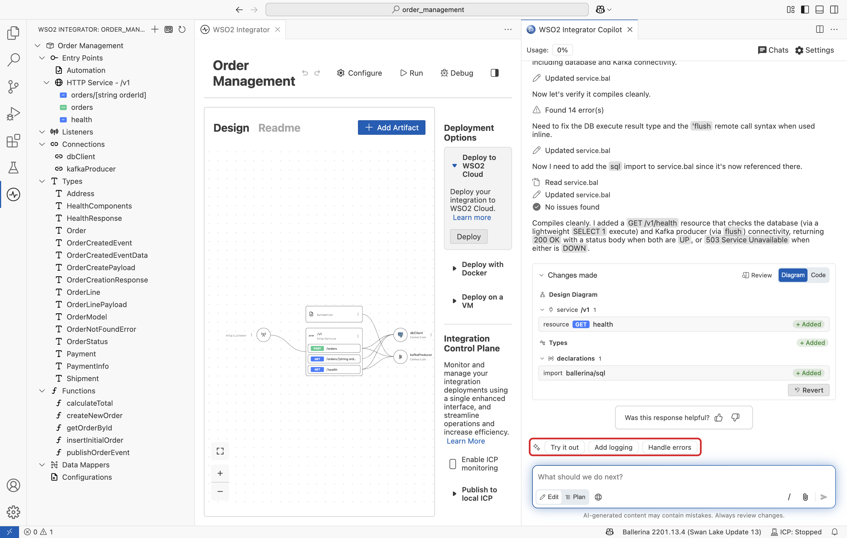847x538 pixels.
Task: Toggle the side panel icon beside Debug
Action: [x=495, y=73]
